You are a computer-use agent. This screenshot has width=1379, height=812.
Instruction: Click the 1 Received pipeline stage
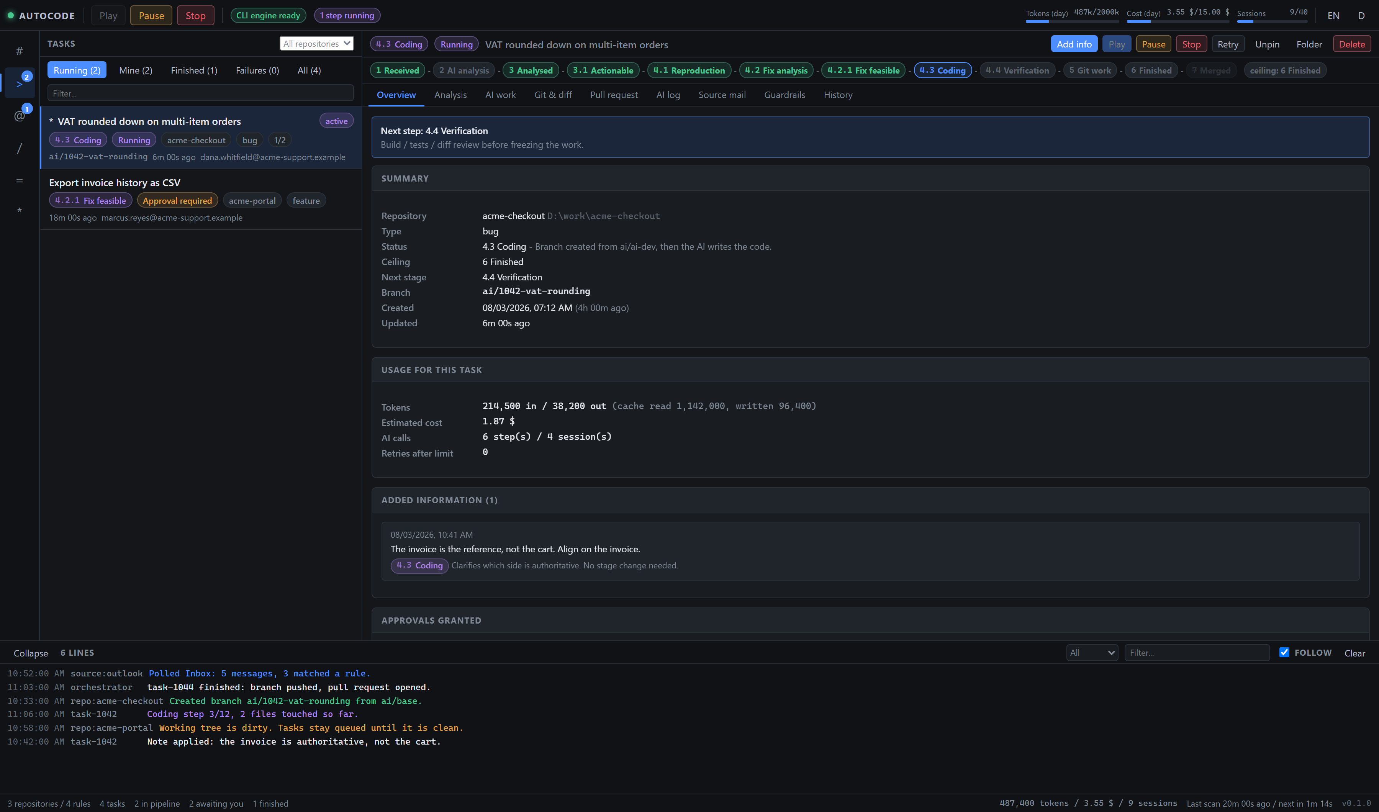point(397,70)
